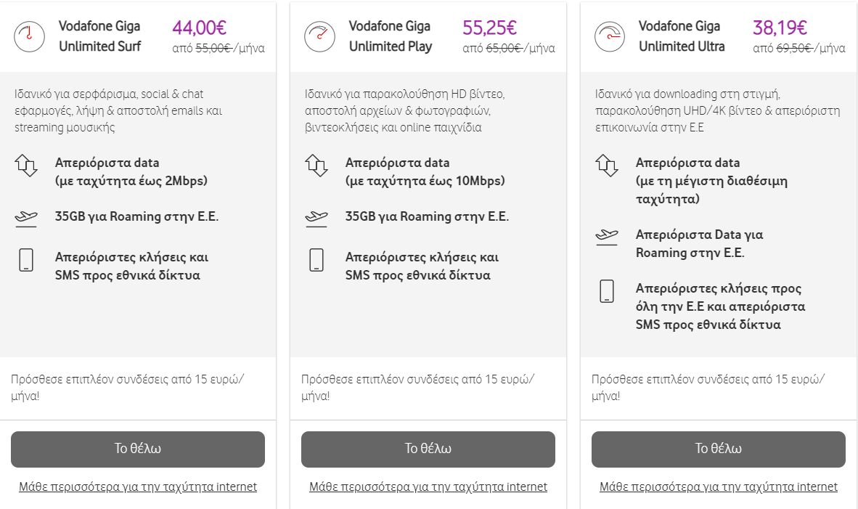Click the 44,00€ price of Surf plan

199,28
